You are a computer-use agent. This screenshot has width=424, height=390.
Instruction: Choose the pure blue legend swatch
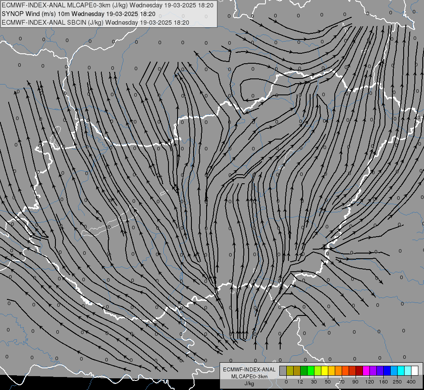[387, 370]
